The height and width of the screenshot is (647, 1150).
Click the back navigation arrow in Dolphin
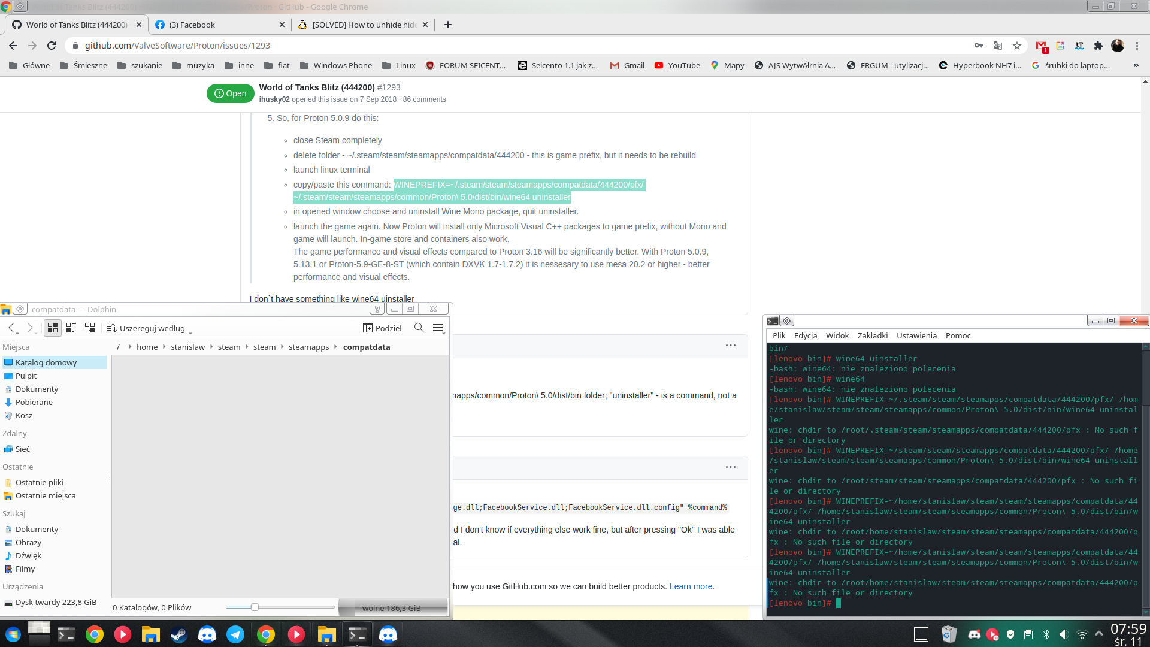click(x=11, y=328)
